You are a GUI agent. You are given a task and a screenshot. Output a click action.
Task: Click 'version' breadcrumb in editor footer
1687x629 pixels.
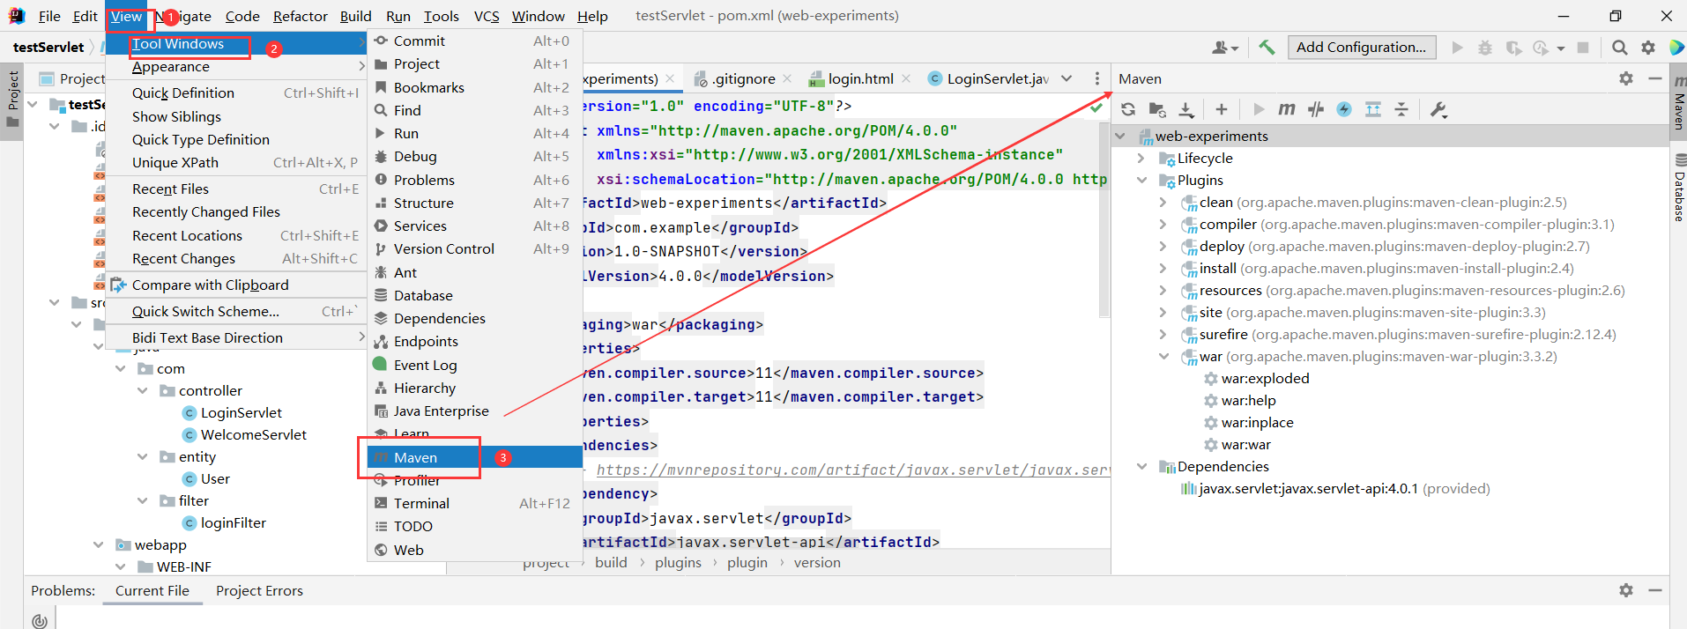[817, 562]
